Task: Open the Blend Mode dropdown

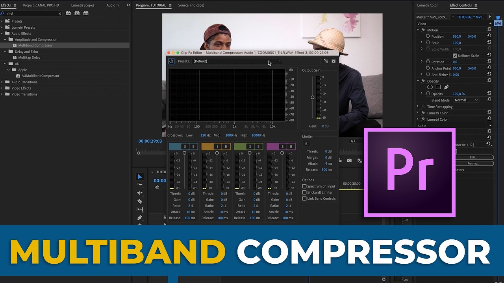Action: coord(466,100)
